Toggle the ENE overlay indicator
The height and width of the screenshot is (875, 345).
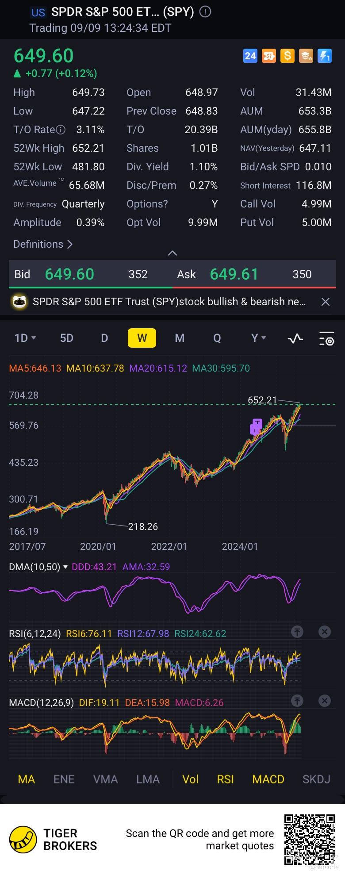64,779
